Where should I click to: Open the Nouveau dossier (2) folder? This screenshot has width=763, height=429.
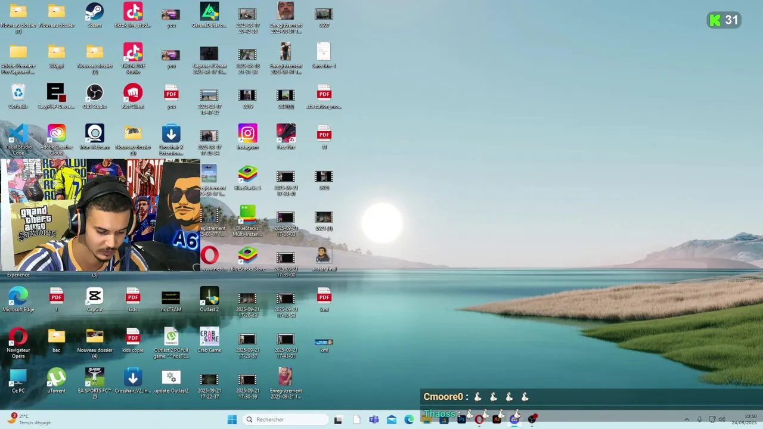pyautogui.click(x=95, y=58)
